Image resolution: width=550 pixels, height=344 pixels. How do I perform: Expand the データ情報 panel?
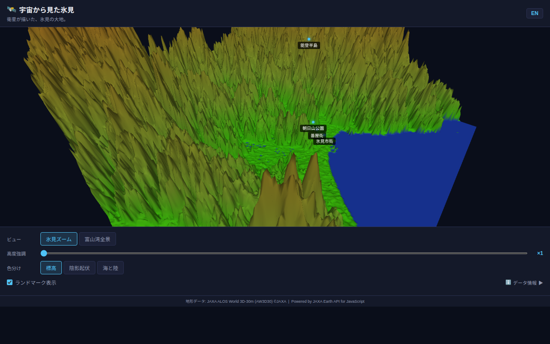[525, 283]
